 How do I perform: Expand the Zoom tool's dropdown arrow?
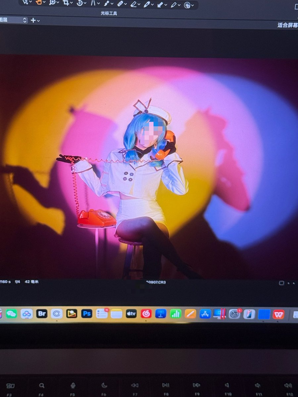[x=58, y=3]
